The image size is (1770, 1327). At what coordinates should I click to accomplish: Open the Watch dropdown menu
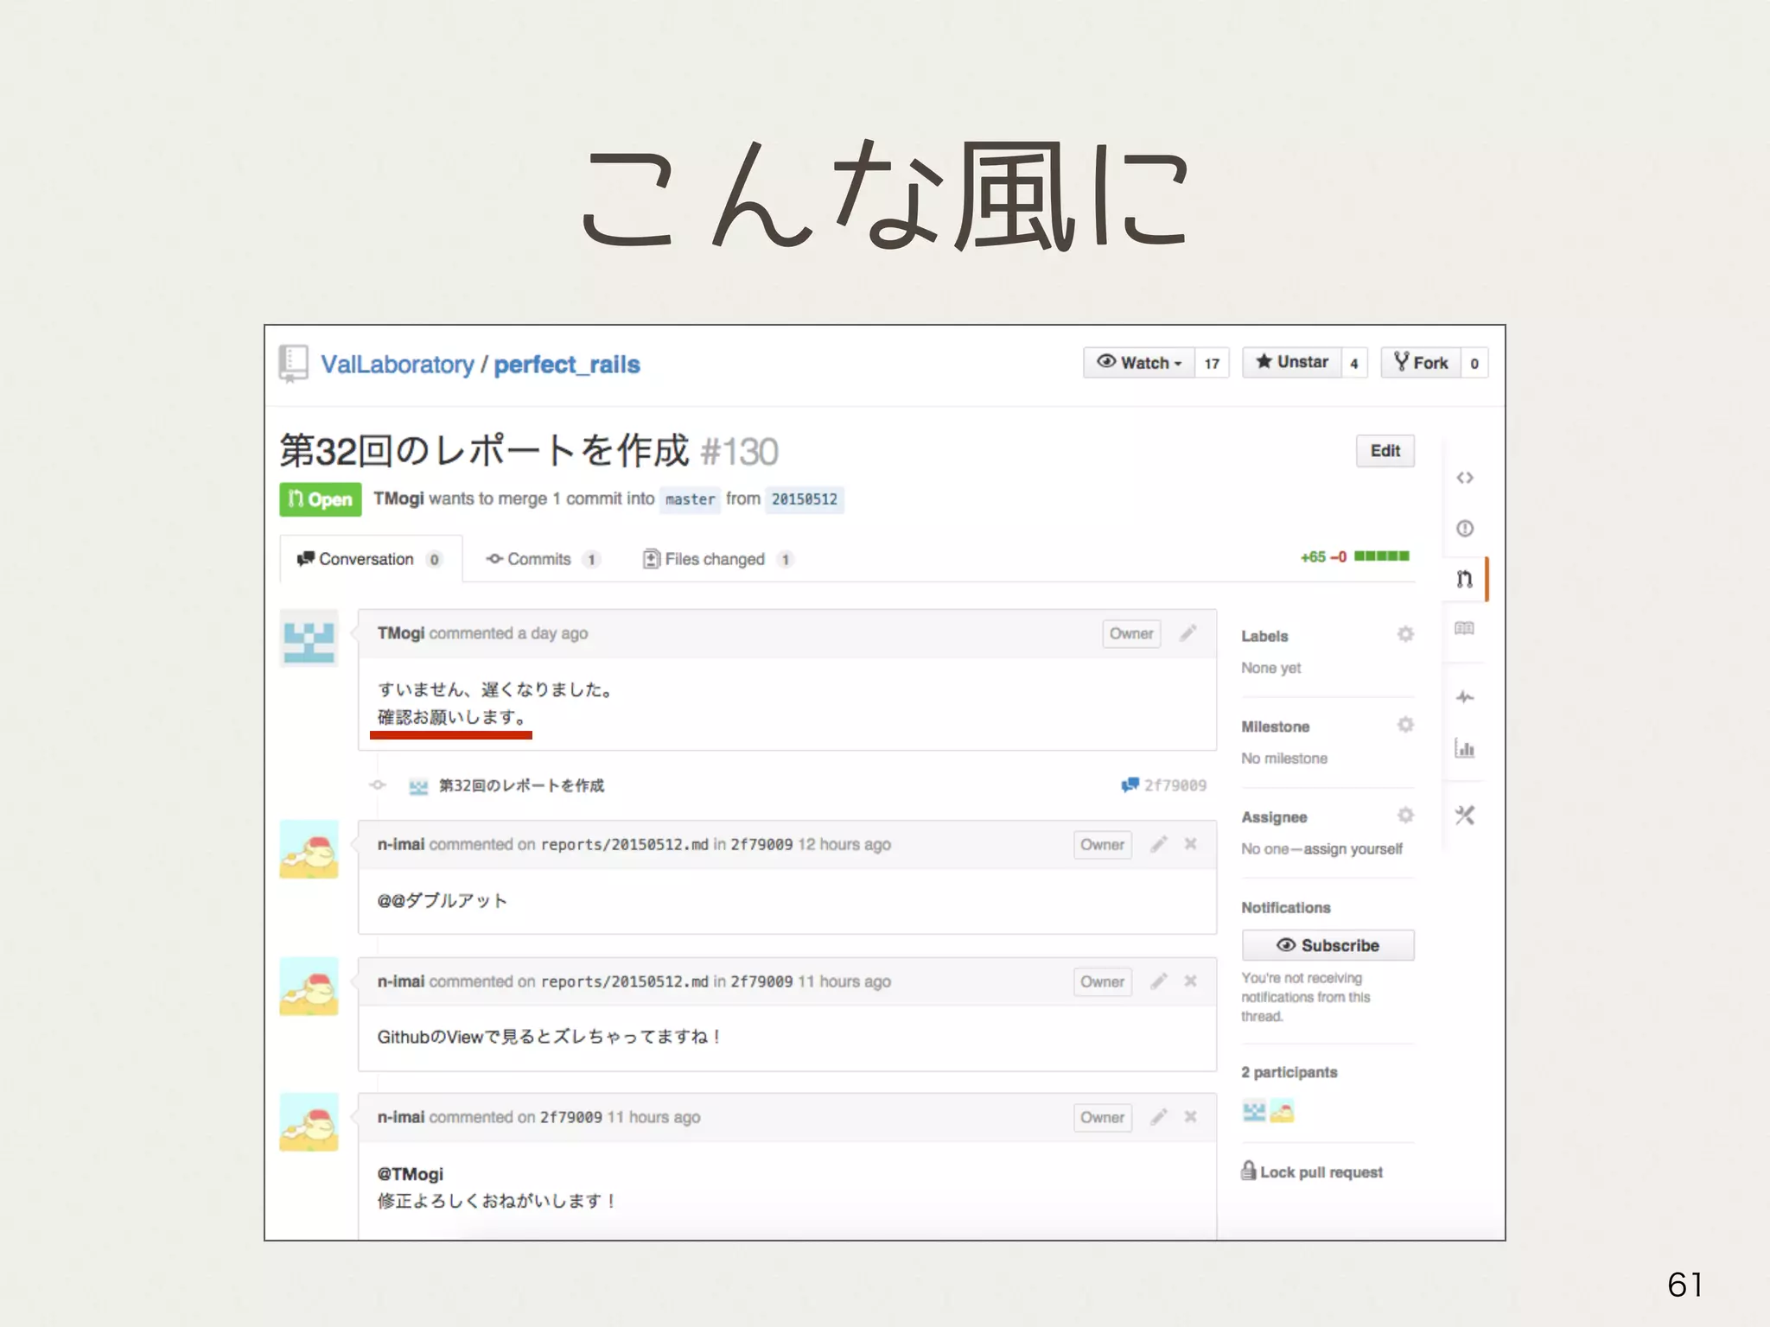point(1138,363)
